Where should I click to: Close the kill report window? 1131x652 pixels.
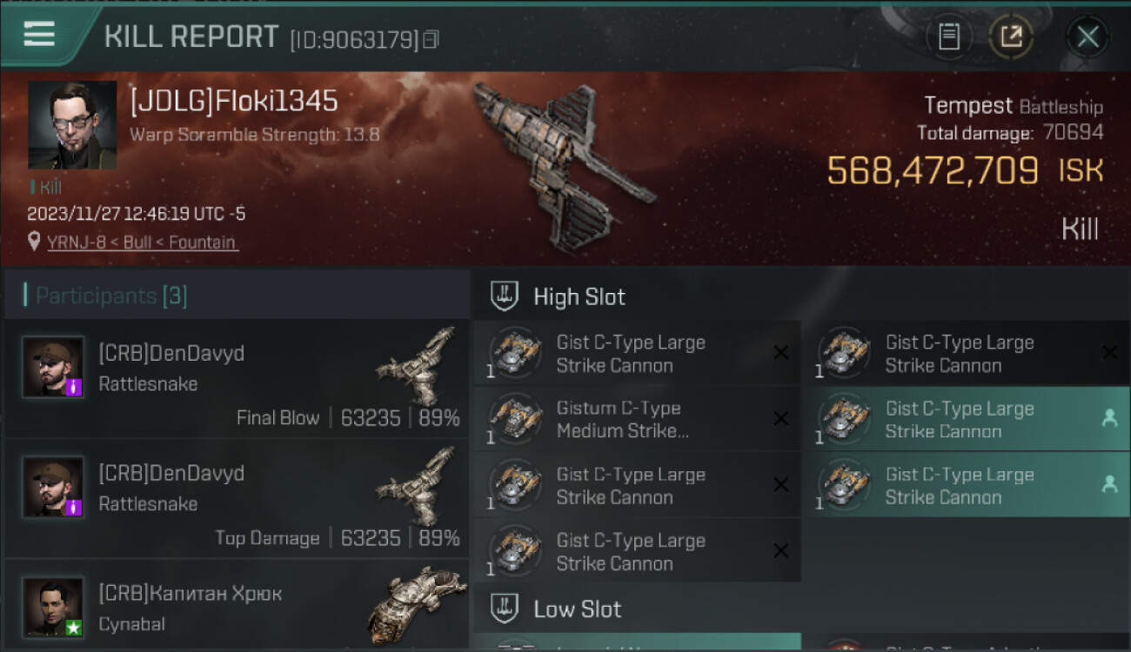tap(1088, 37)
